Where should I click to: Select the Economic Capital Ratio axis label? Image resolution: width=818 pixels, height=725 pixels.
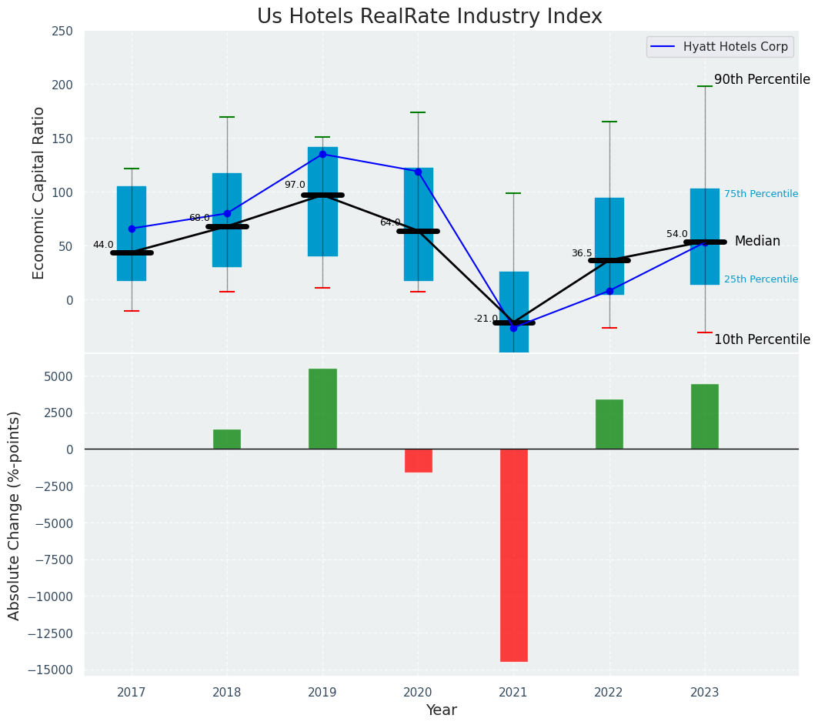pos(39,192)
